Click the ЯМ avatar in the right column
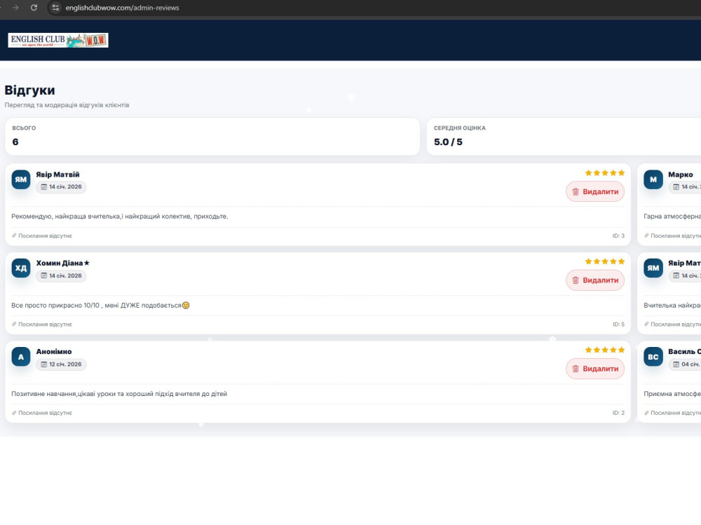The height and width of the screenshot is (525, 701). [x=653, y=268]
